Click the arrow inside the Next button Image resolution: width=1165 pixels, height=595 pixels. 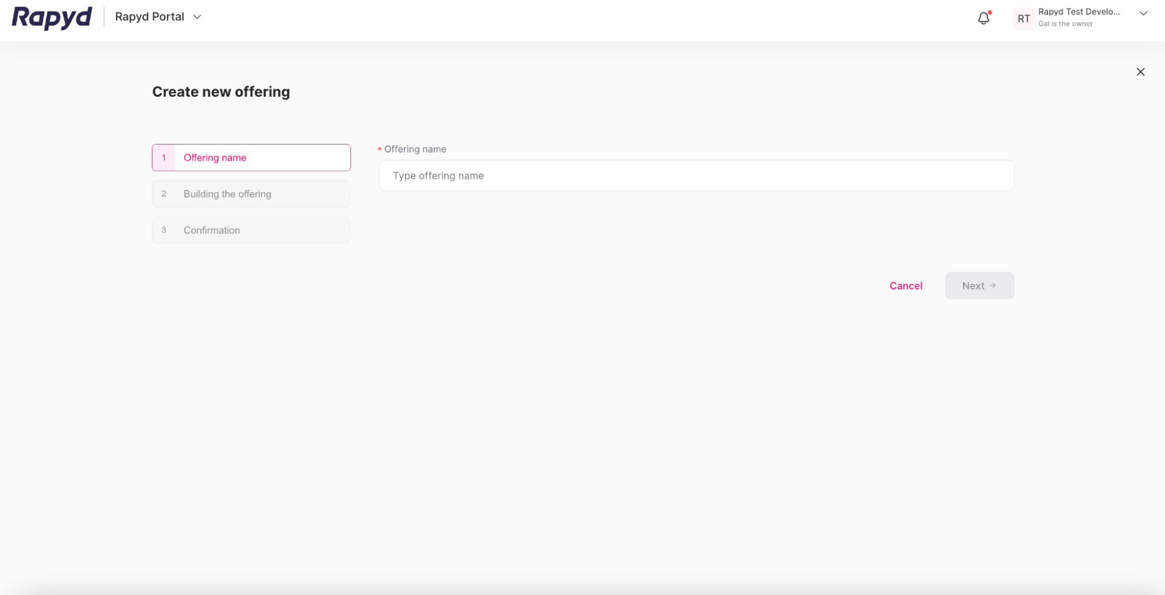coord(992,286)
